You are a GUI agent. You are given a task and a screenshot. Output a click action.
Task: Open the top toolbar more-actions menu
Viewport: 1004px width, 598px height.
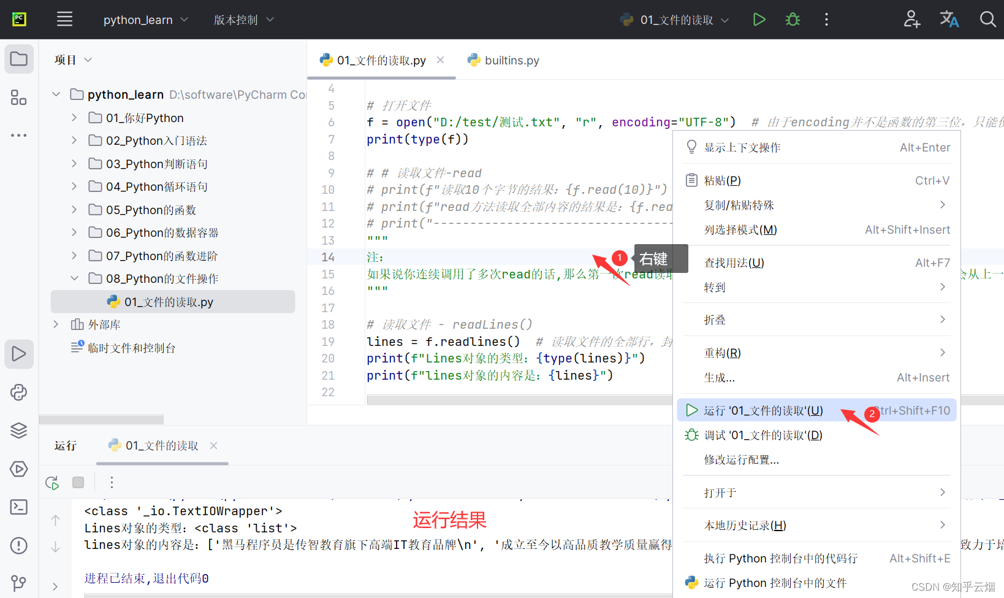(x=826, y=20)
